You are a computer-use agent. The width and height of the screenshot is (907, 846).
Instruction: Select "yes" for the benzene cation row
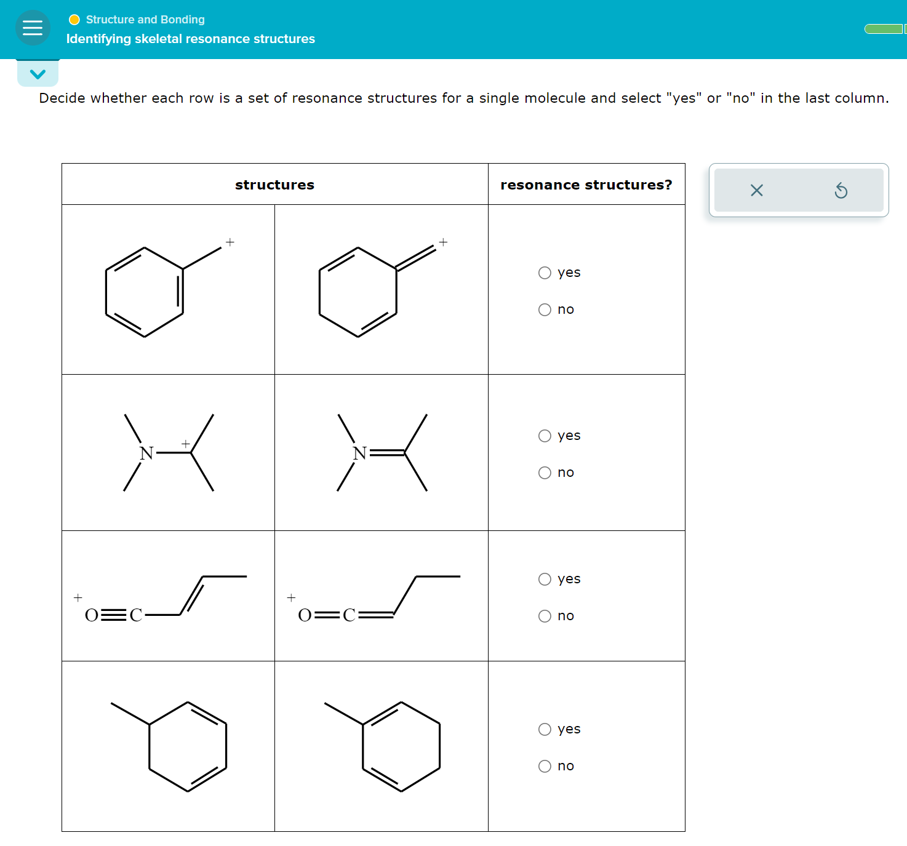pyautogui.click(x=544, y=273)
